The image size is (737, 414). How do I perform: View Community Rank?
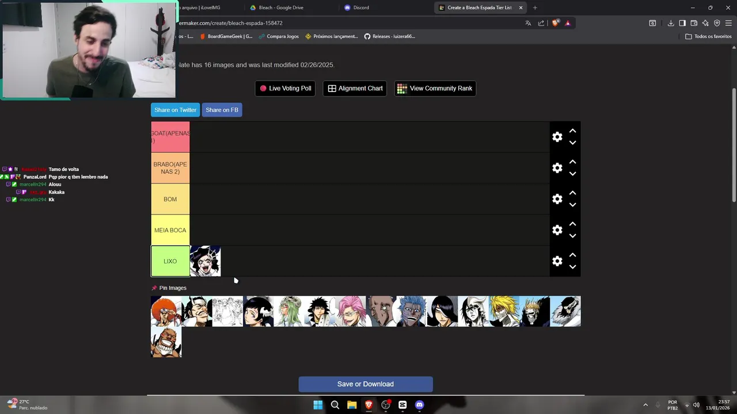(x=435, y=89)
